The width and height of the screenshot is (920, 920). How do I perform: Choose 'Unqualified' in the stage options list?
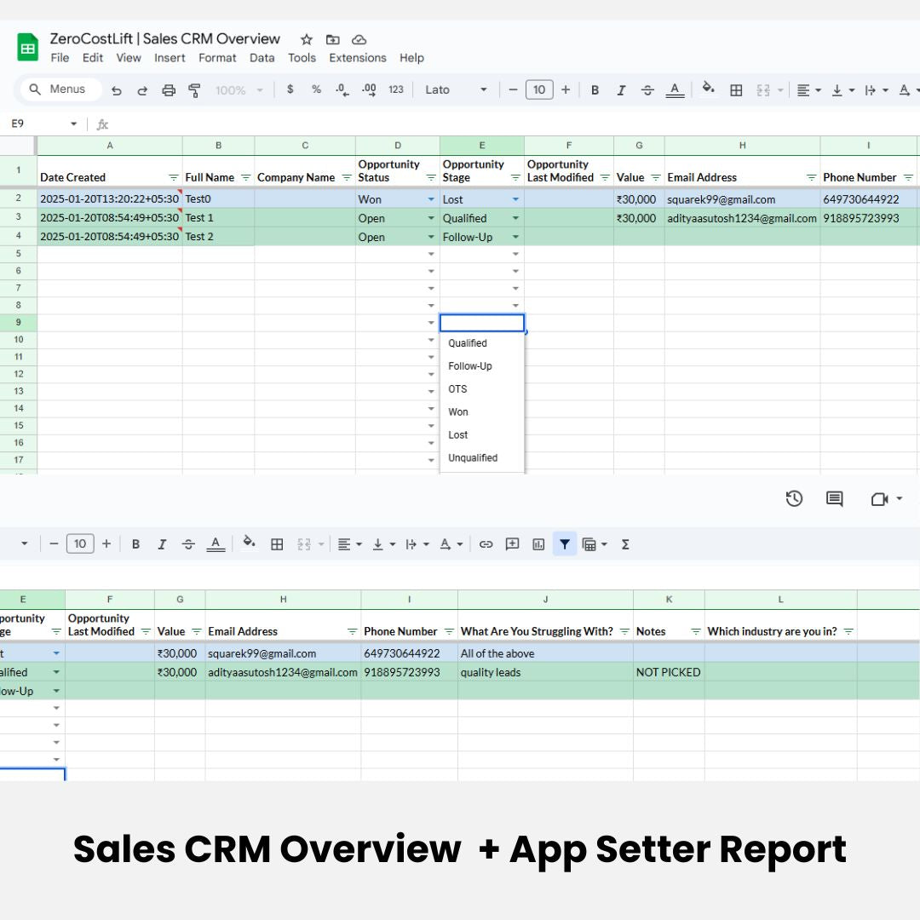[x=473, y=458]
